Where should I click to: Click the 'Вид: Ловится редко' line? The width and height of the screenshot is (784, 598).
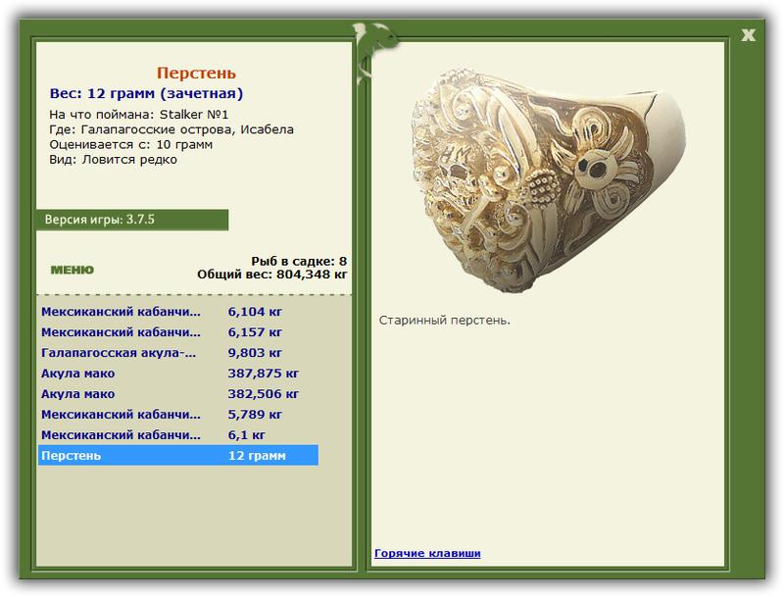click(x=113, y=160)
